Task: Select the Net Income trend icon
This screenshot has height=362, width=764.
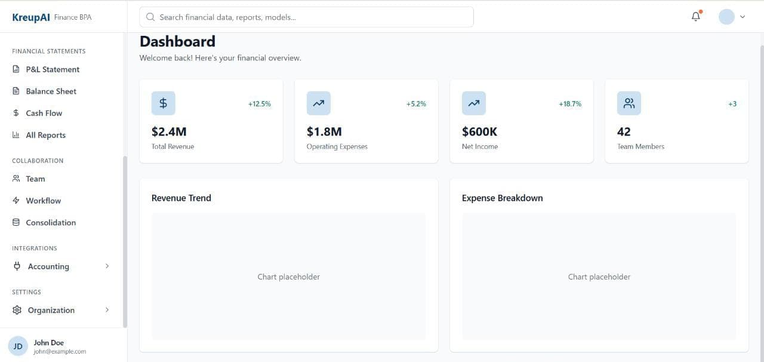Action: 473,103
